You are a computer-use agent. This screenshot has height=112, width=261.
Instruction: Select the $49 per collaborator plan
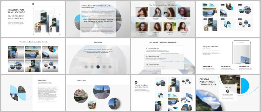164,58
